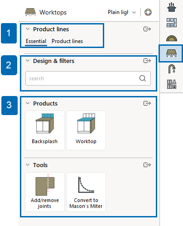Viewport: 183px width, 226px height.
Task: Open the cooking pot appliances category
Action: click(171, 7)
